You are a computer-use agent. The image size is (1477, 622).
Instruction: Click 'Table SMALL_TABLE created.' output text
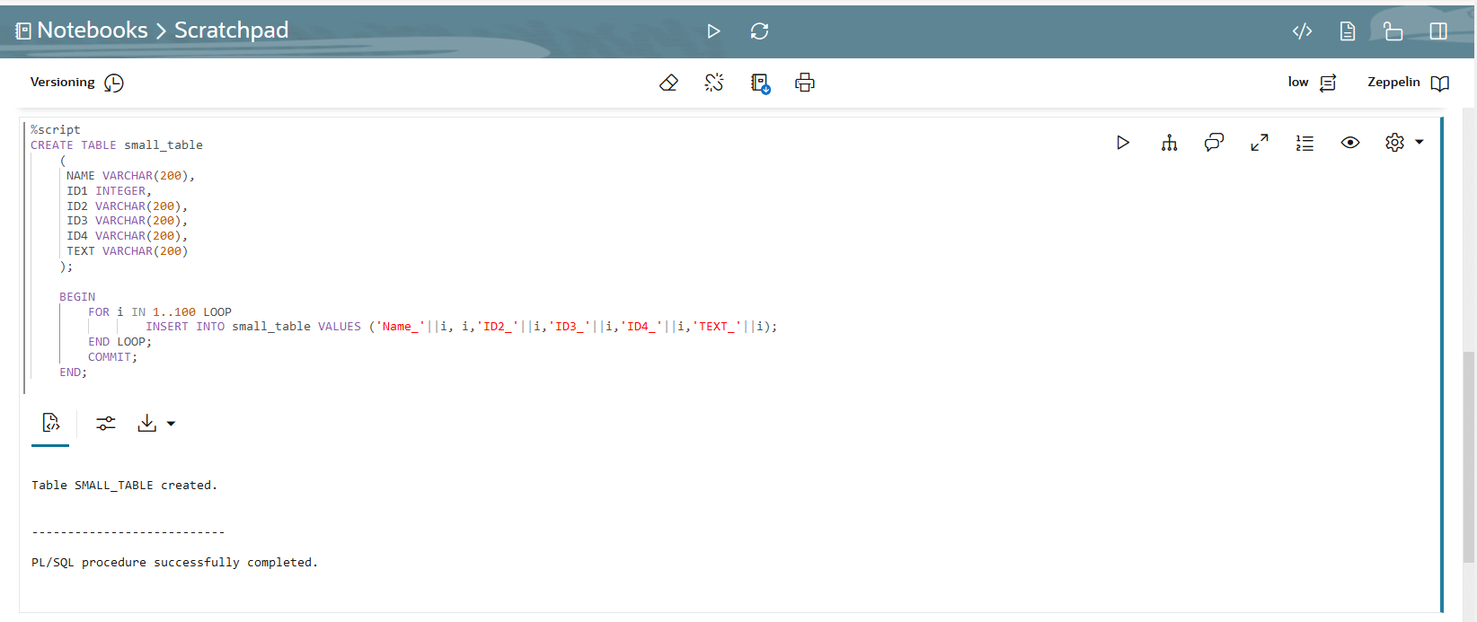point(124,486)
